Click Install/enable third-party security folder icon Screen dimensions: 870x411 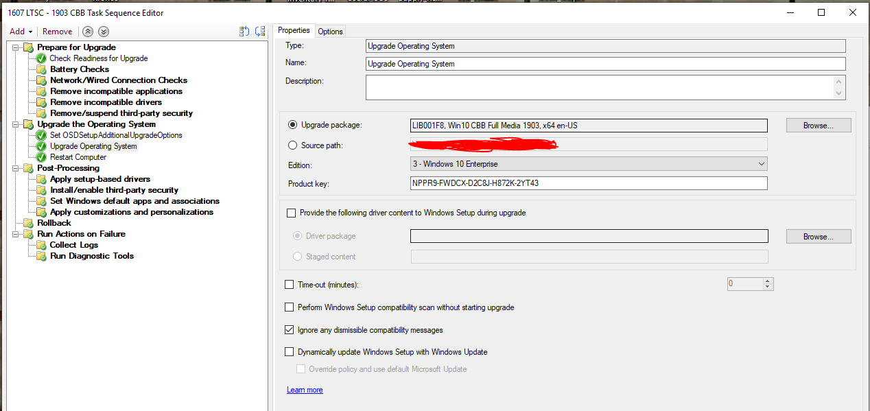point(41,190)
